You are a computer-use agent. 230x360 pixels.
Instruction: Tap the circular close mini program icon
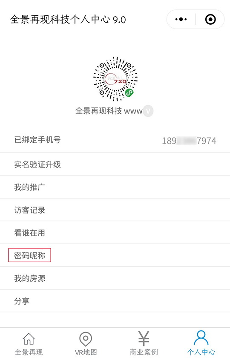[x=210, y=19]
